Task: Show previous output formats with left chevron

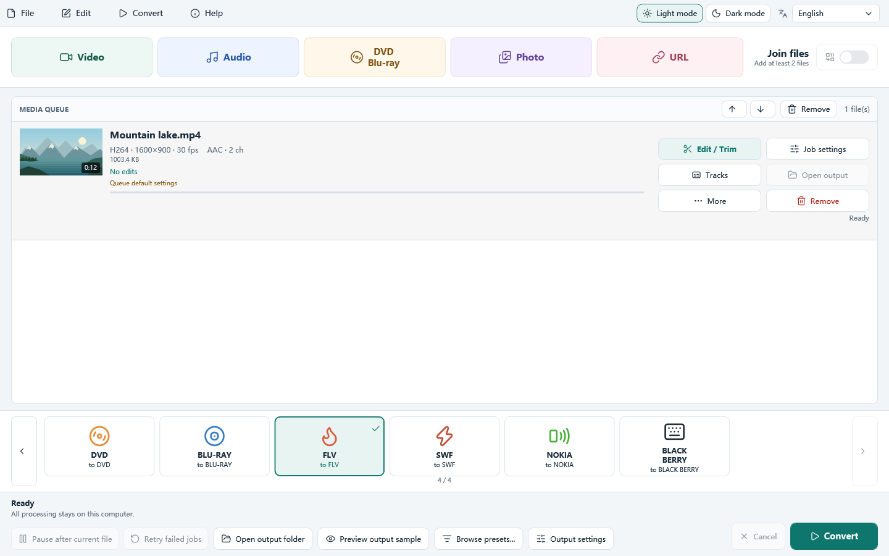Action: click(x=24, y=451)
